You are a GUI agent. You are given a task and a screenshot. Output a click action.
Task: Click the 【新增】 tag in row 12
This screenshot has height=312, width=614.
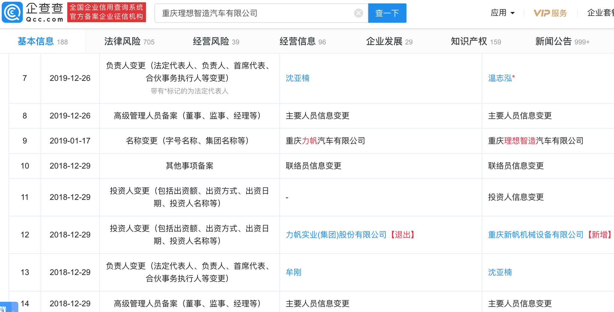600,235
